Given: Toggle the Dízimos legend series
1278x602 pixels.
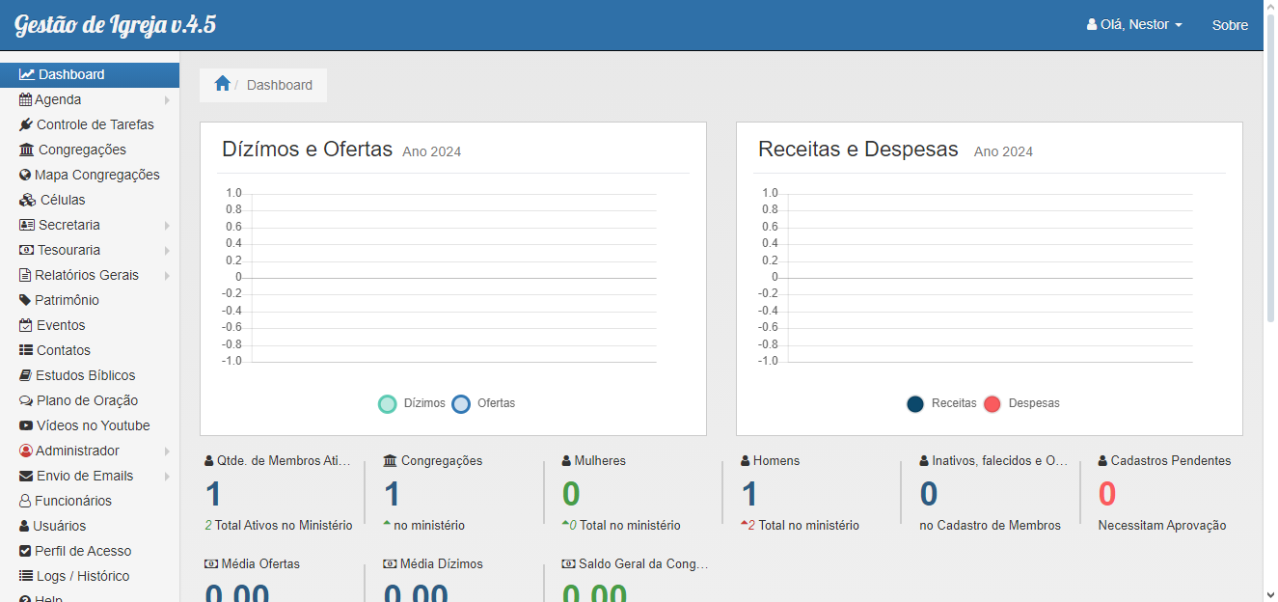Looking at the screenshot, I should coord(412,403).
